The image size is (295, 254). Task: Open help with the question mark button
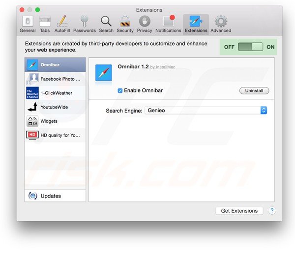272,211
